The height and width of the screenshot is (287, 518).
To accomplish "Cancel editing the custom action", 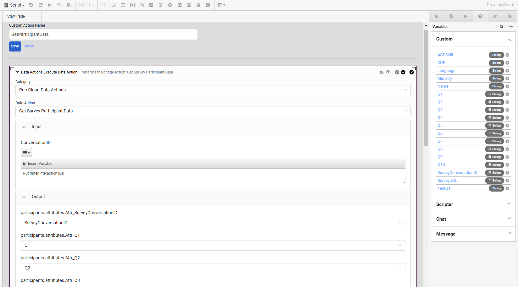I will [28, 46].
